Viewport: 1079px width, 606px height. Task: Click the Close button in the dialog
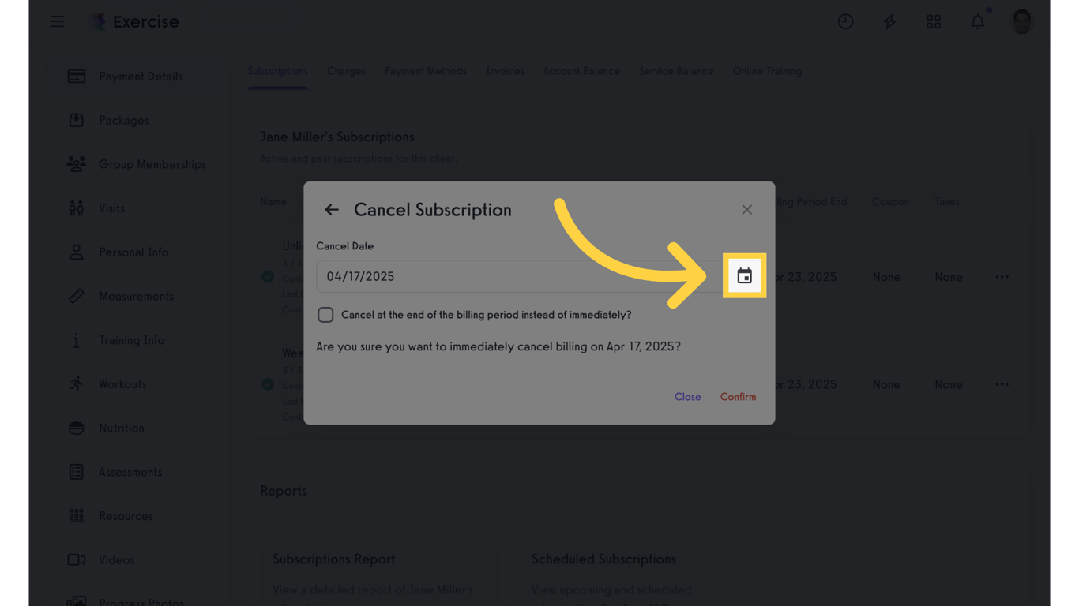point(687,397)
